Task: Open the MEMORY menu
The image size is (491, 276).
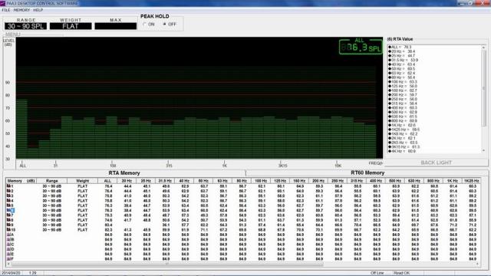Action: 22,10
